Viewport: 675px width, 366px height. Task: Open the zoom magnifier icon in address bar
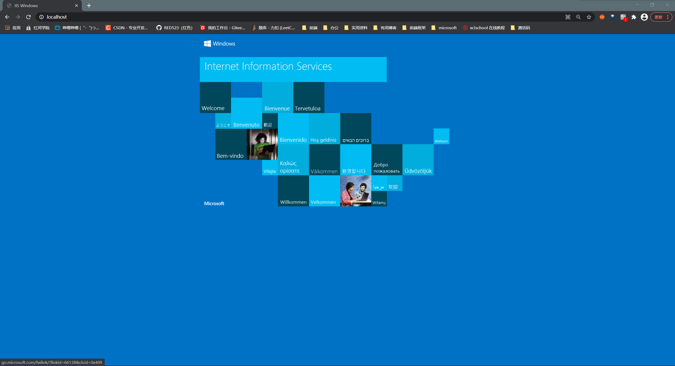click(x=578, y=17)
